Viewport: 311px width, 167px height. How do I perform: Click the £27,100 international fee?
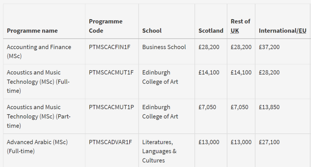tap(269, 142)
